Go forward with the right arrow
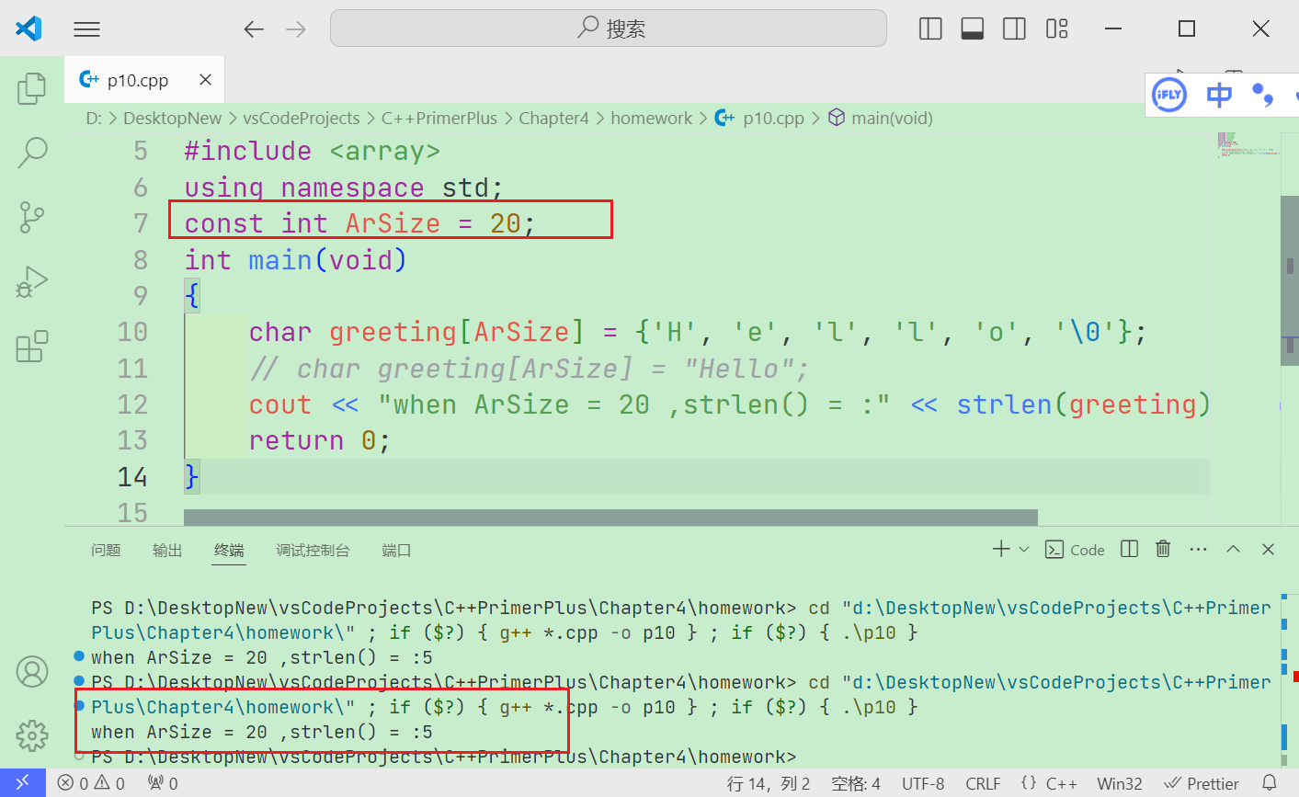Image resolution: width=1299 pixels, height=797 pixels. pyautogui.click(x=296, y=29)
